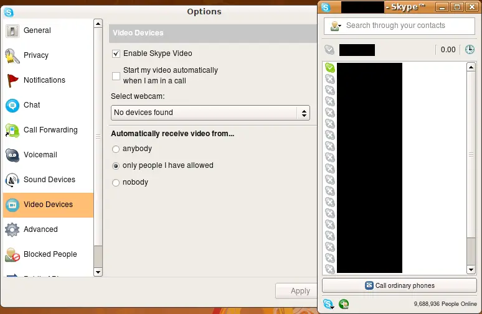This screenshot has height=314, width=482.
Task: Select Blocked People in the sidebar
Action: coord(48,254)
